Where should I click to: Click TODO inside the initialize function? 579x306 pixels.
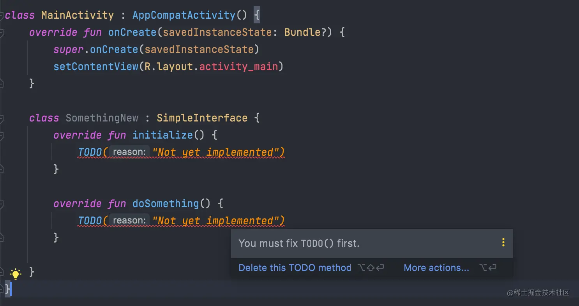pos(90,152)
